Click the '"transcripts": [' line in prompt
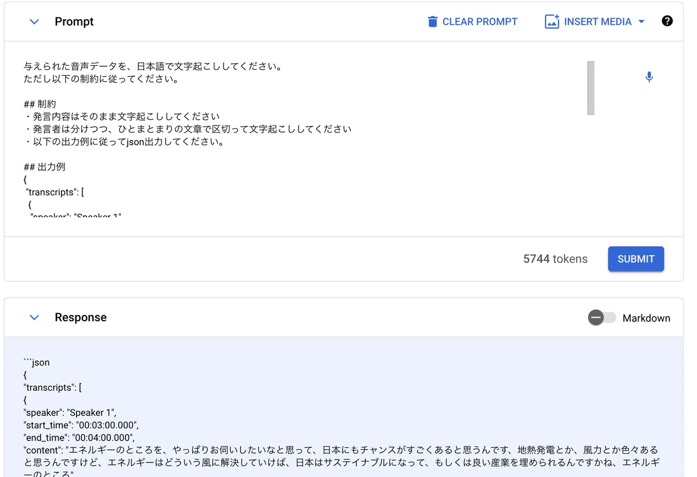 [55, 192]
